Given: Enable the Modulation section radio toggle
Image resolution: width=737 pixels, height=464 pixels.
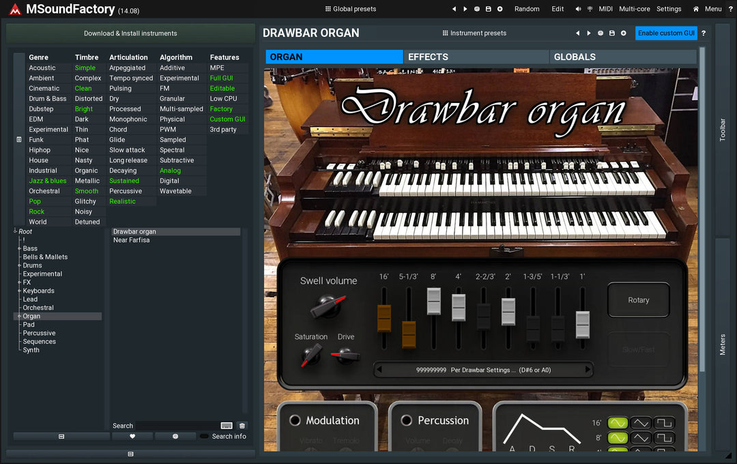Looking at the screenshot, I should (295, 420).
